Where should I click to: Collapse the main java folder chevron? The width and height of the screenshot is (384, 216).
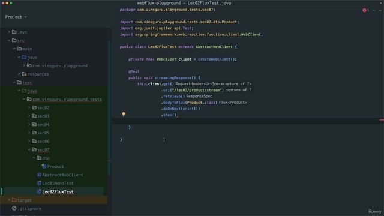(19, 57)
